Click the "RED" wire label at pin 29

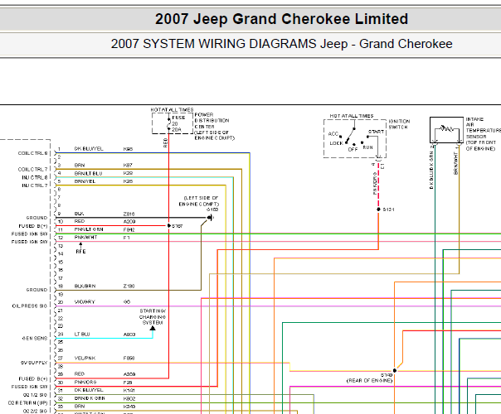click(80, 373)
